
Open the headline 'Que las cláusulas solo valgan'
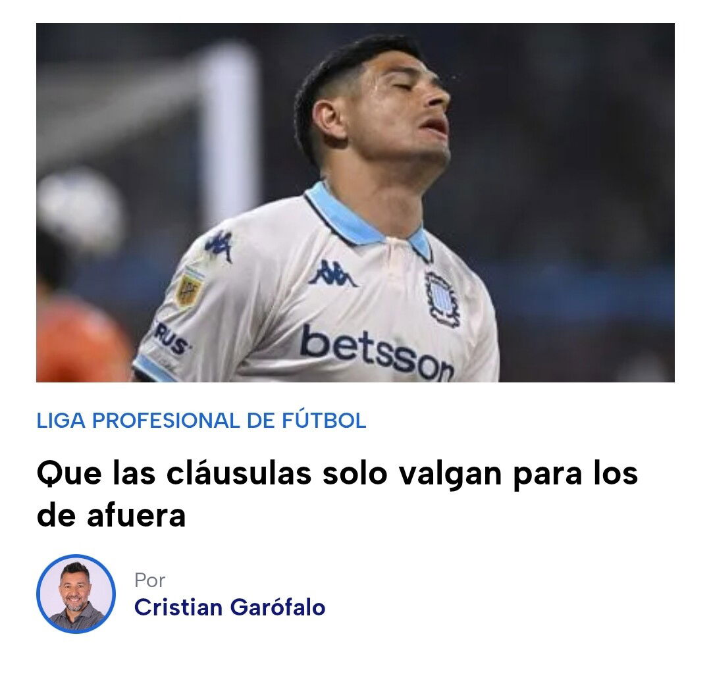[337, 494]
